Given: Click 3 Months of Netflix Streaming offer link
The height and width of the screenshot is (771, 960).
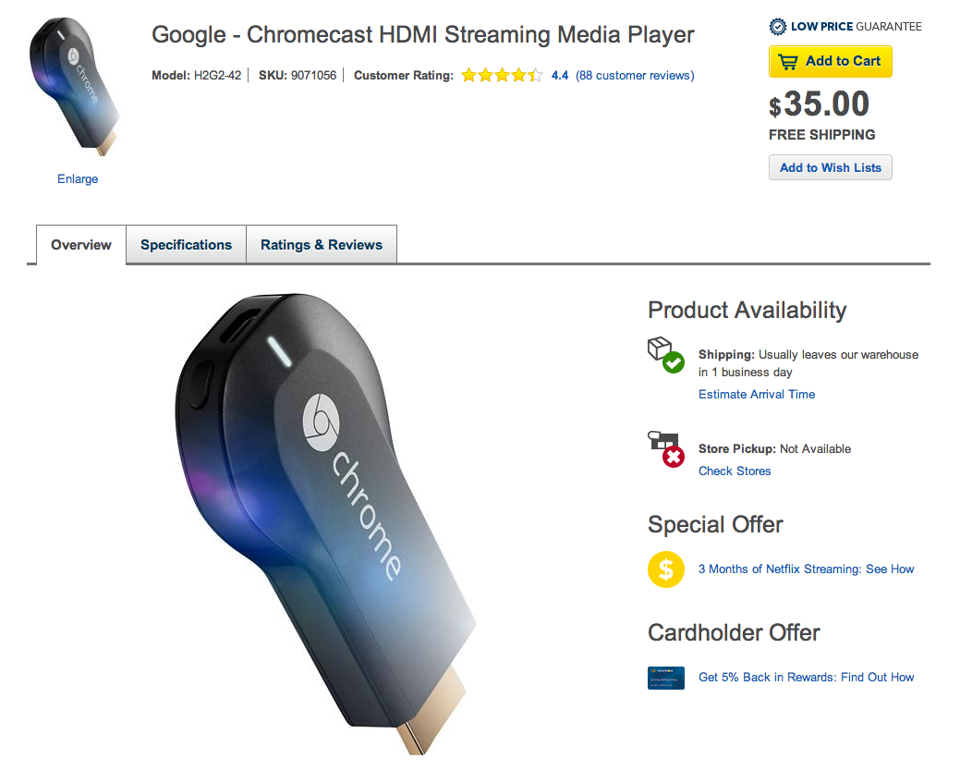Looking at the screenshot, I should [x=806, y=569].
